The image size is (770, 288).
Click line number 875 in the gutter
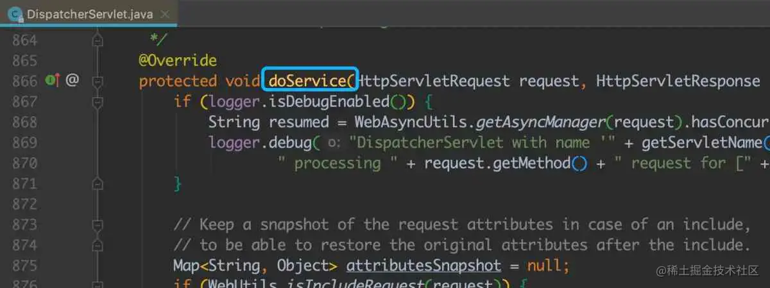tap(25, 266)
